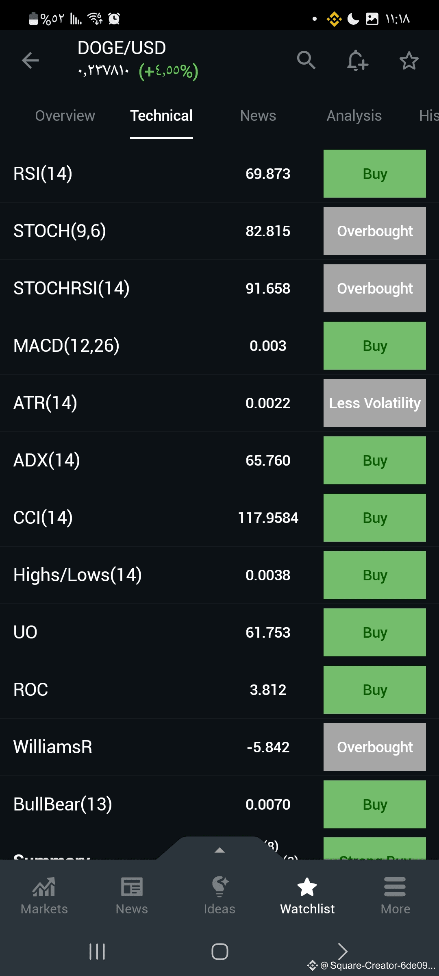Open the search magnifier icon

pyautogui.click(x=306, y=60)
